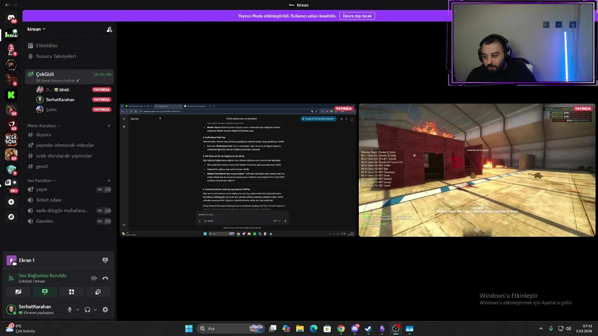The image size is (598, 336).
Task: Join the Genelev voice channel
Action: 69,221
